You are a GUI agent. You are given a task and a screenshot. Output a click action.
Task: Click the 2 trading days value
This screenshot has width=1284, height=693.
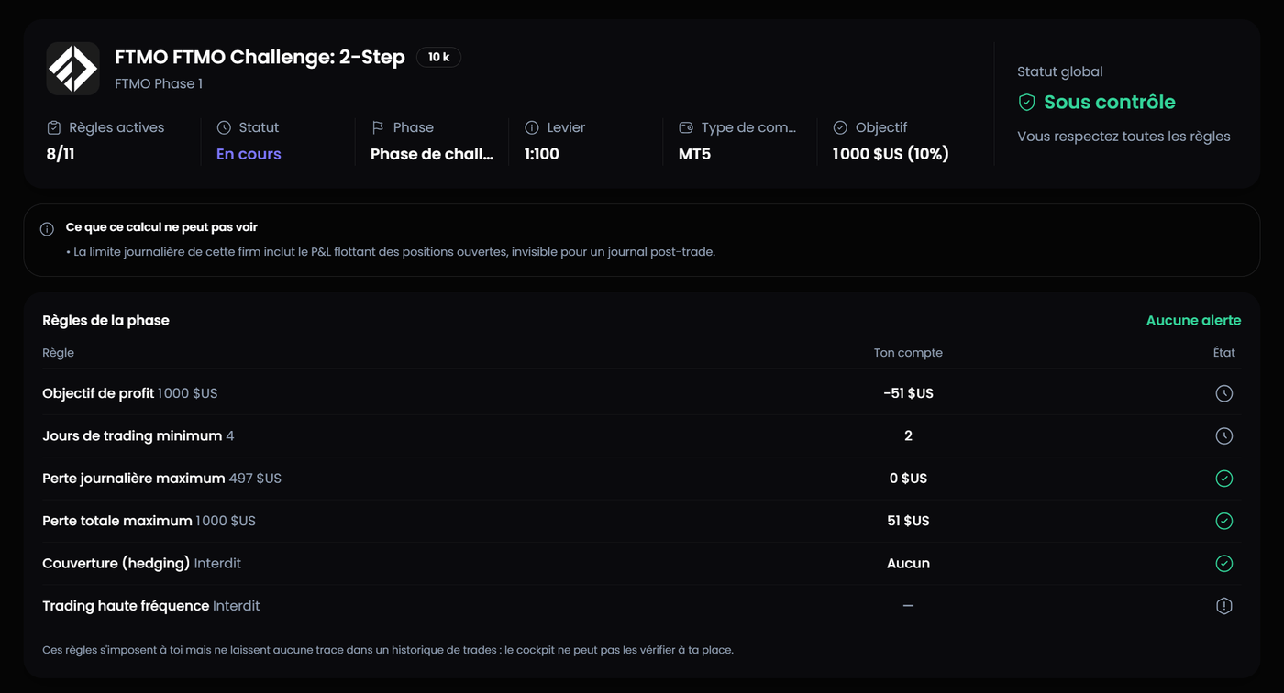908,435
